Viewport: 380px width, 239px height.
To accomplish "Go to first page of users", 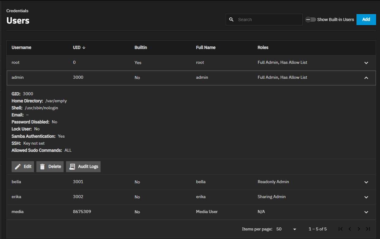I will pyautogui.click(x=341, y=229).
